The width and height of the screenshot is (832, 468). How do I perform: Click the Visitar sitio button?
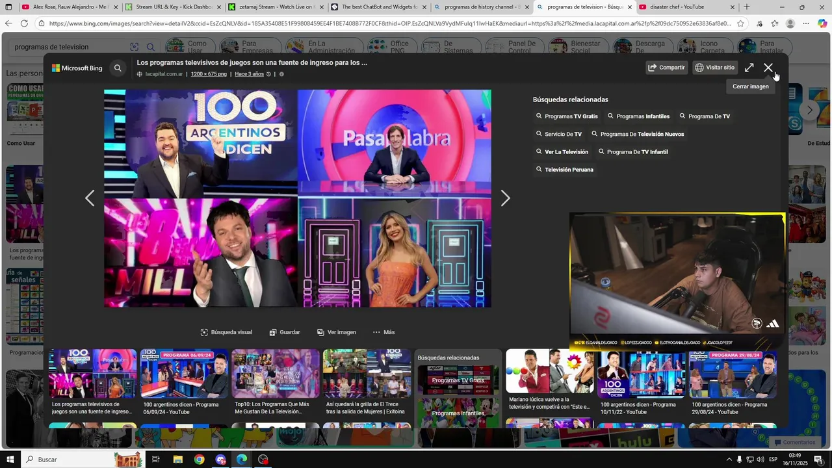coord(714,68)
